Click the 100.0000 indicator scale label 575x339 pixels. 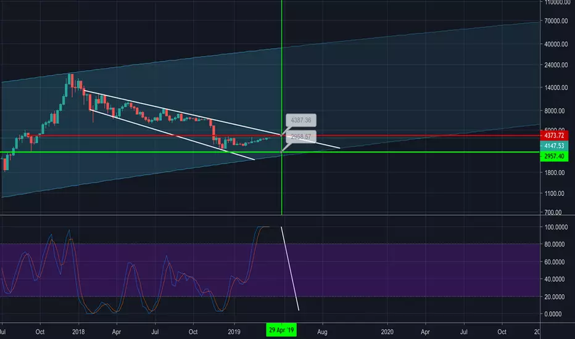556,227
